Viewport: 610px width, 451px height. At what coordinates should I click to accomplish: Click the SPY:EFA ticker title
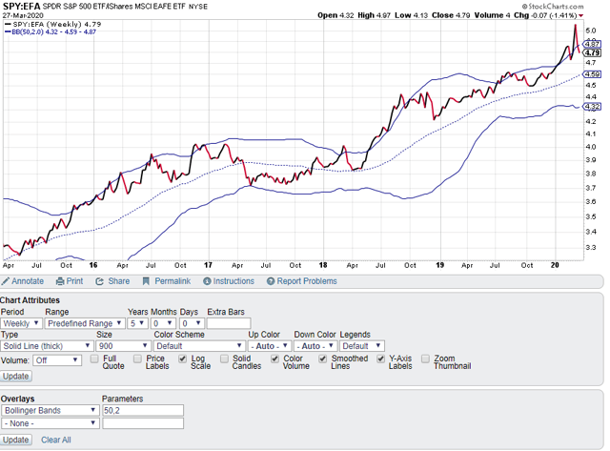click(x=21, y=7)
